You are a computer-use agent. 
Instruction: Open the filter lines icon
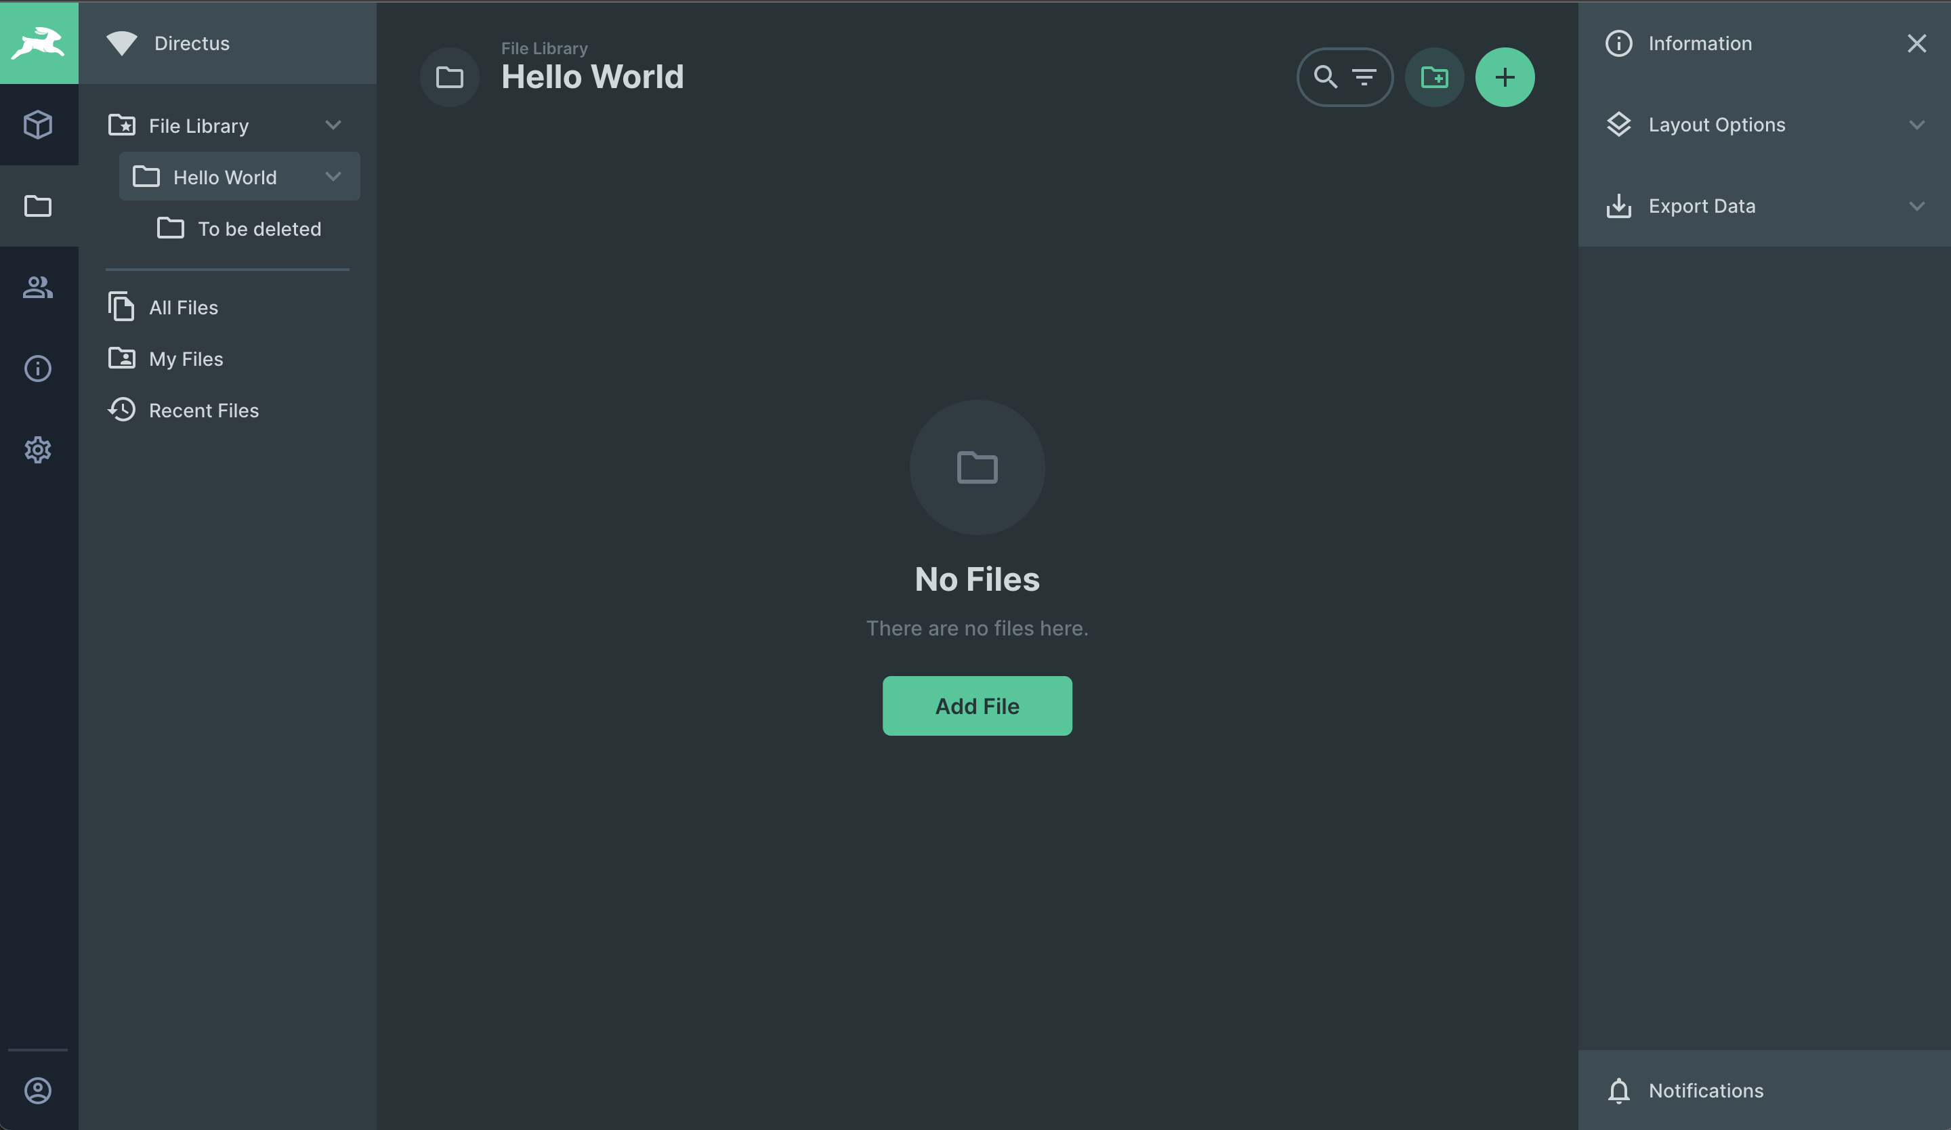pyautogui.click(x=1364, y=77)
